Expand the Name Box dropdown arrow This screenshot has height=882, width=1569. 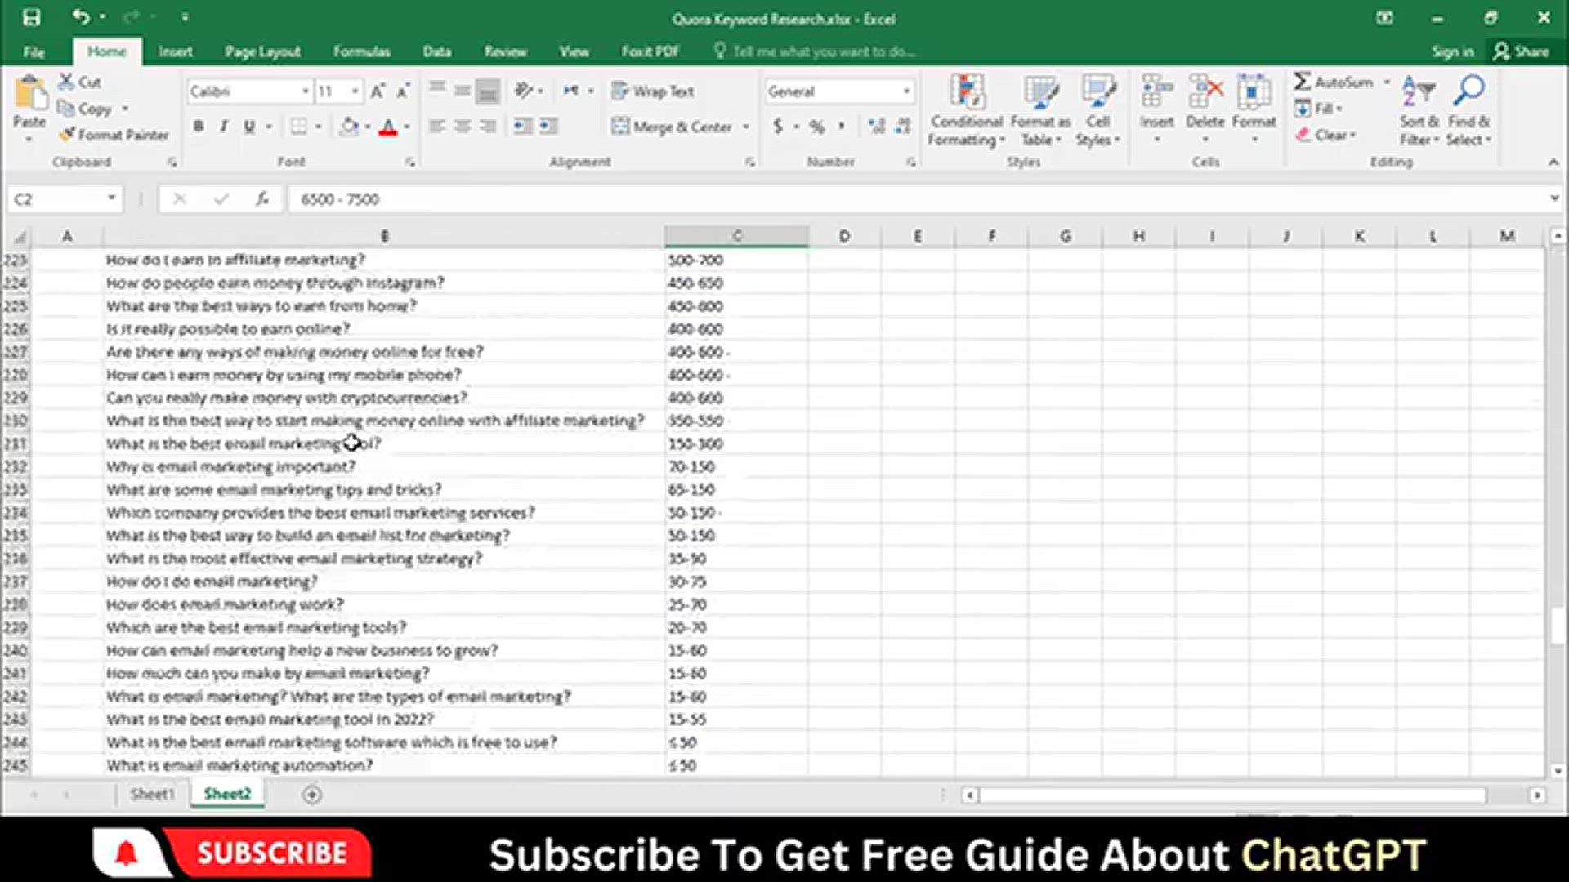point(111,198)
